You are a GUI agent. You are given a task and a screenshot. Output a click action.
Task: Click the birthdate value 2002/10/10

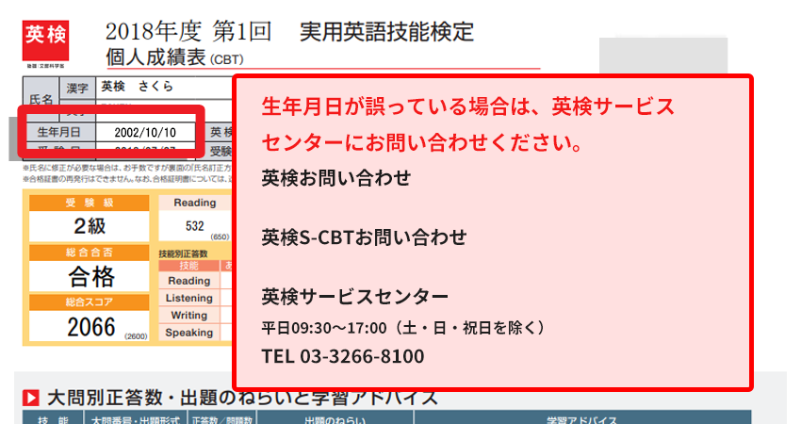[145, 132]
